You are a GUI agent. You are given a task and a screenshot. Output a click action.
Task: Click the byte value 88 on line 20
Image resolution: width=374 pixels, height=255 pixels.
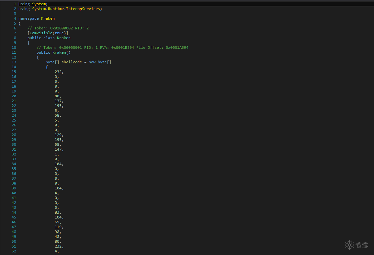[x=57, y=96]
